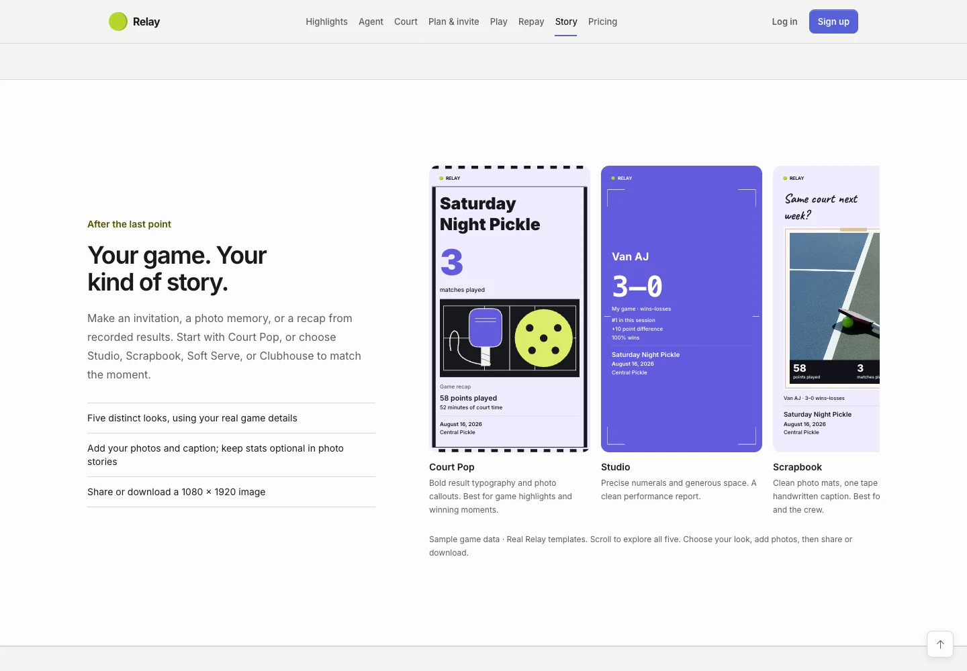This screenshot has width=967, height=671.
Task: Click 'After the last point' label
Action: coord(129,224)
